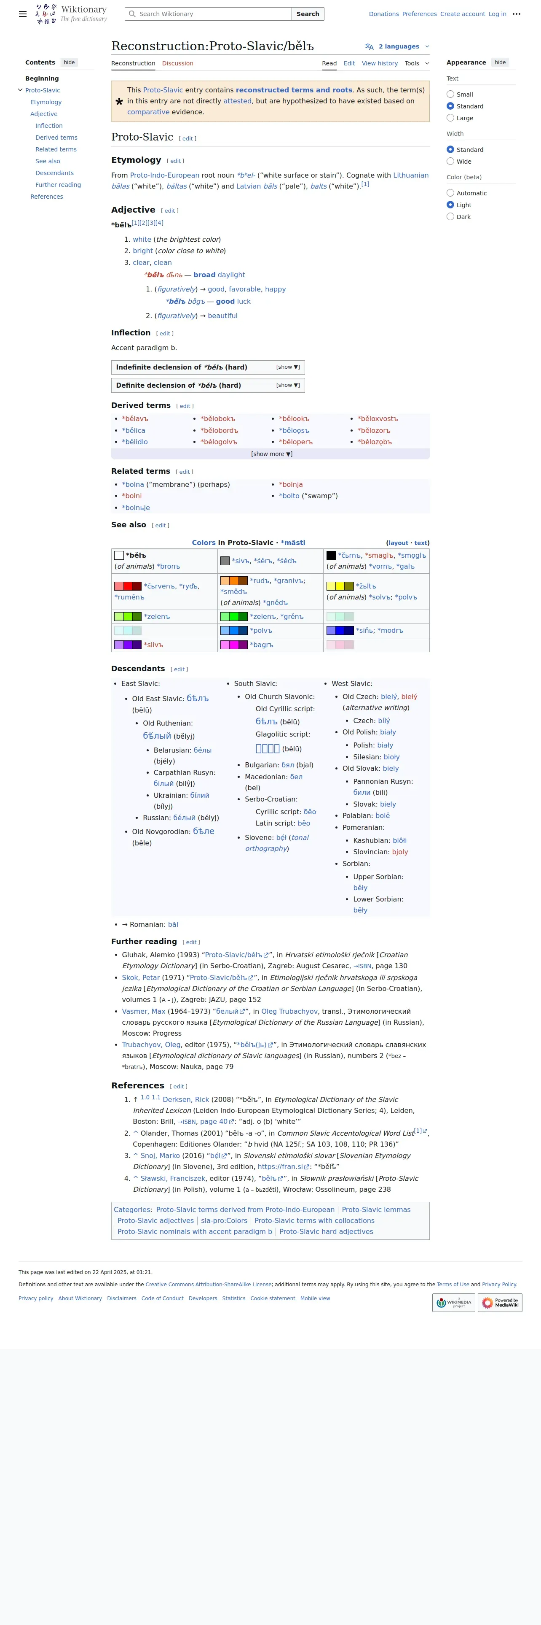Image resolution: width=541 pixels, height=1625 pixels.
Task: Click the languages translate icon
Action: tap(369, 47)
